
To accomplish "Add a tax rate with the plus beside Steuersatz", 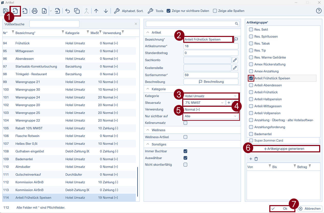I will [229, 102].
